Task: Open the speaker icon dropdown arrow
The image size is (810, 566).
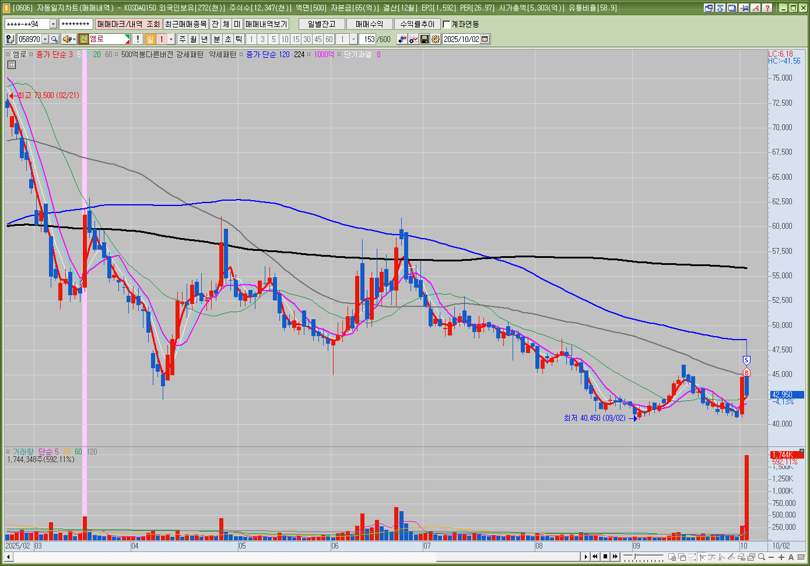Action: pyautogui.click(x=74, y=39)
